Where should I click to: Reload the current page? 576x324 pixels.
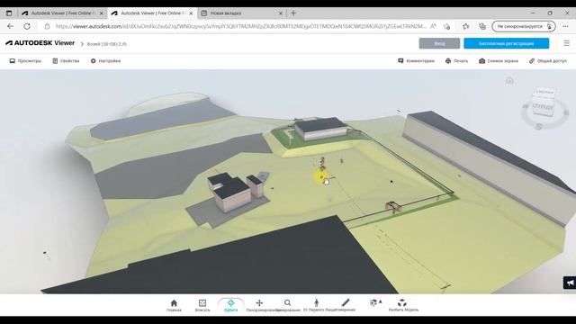click(x=27, y=26)
